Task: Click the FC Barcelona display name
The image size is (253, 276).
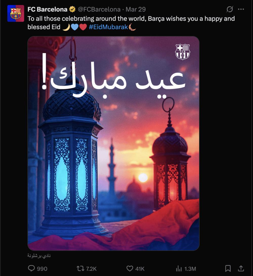Action: point(47,9)
